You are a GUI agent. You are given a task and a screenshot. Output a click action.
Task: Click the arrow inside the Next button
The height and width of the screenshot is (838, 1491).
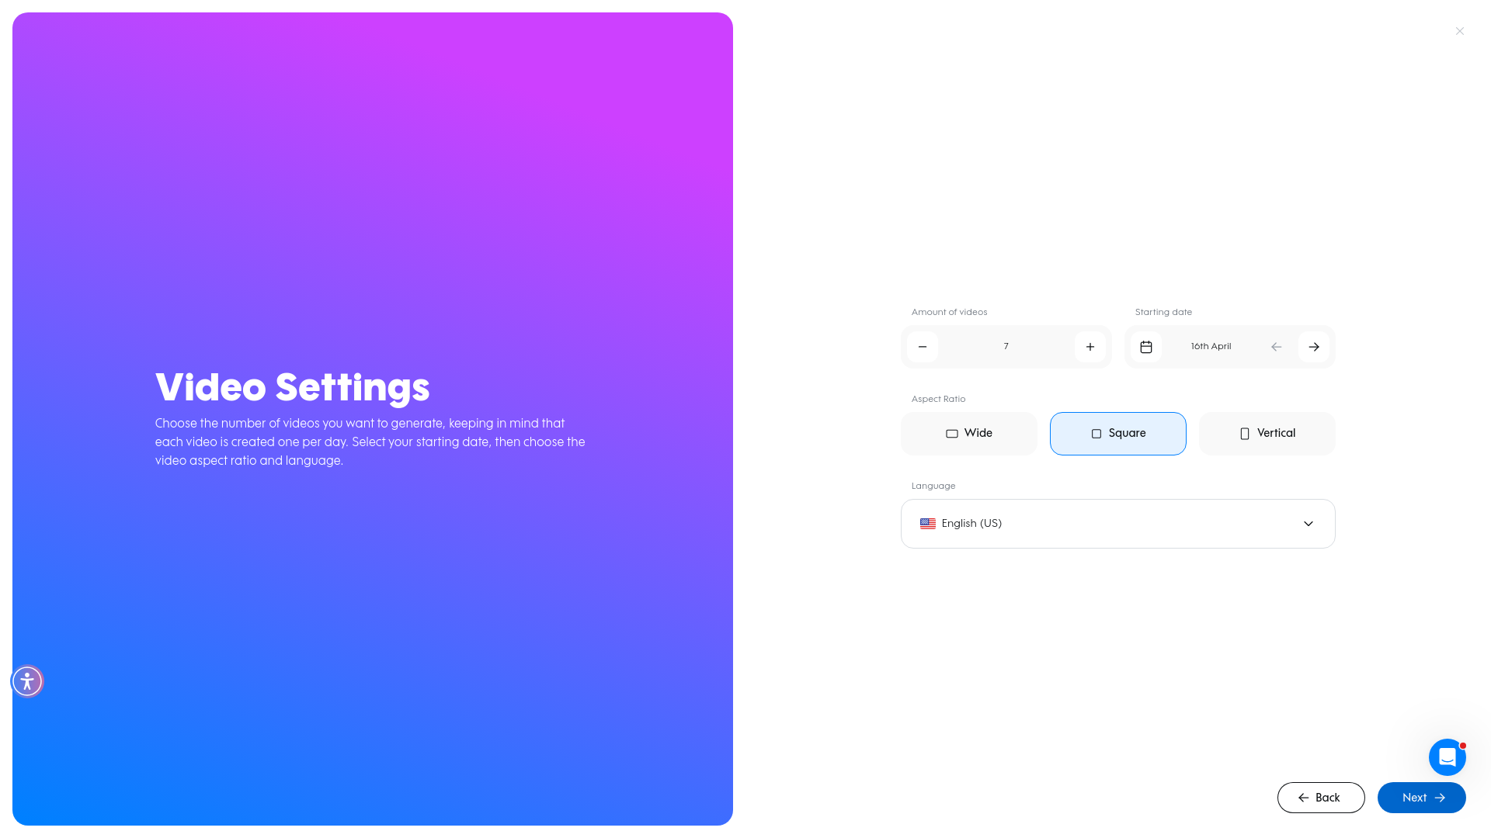pyautogui.click(x=1441, y=797)
